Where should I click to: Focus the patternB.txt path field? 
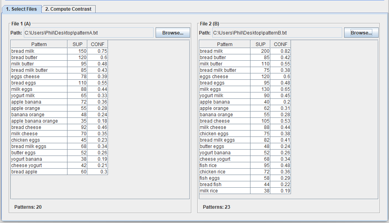[x=277, y=33]
